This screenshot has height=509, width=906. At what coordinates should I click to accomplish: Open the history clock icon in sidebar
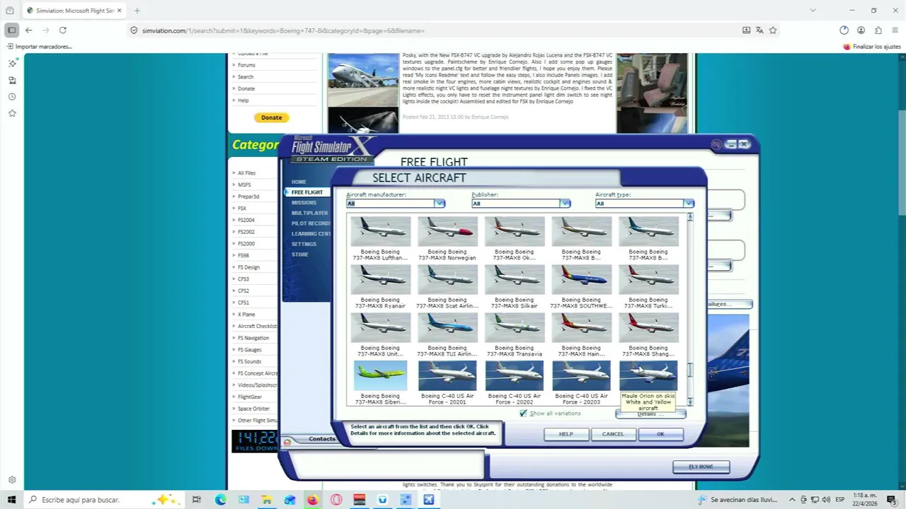(12, 97)
